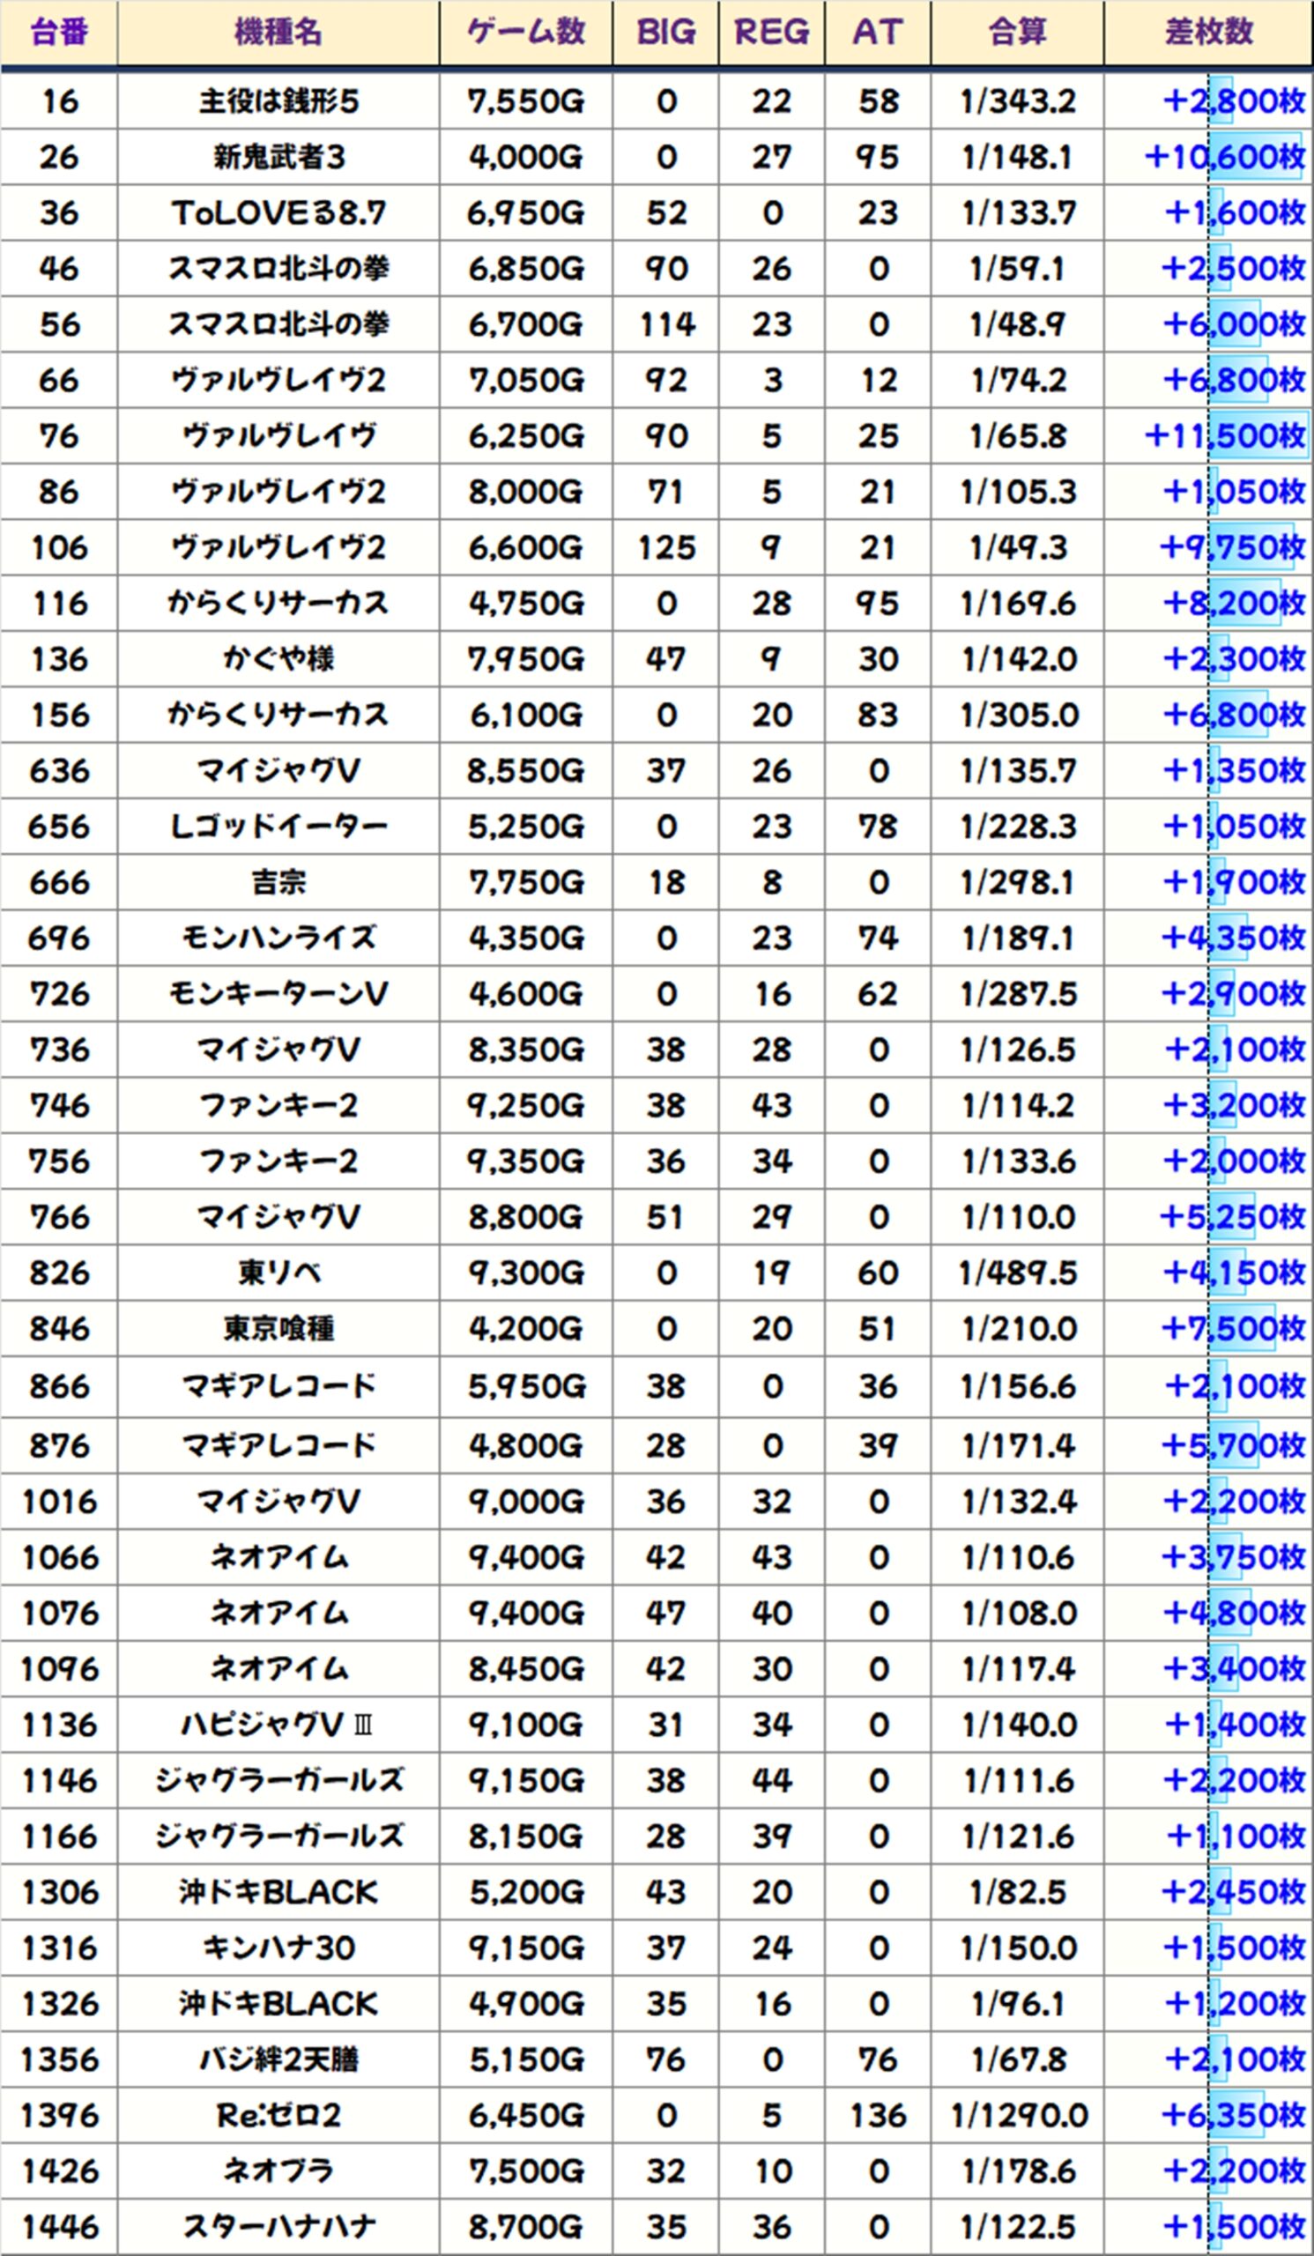Select the REG column header
Image resolution: width=1314 pixels, height=2256 pixels.
(770, 33)
